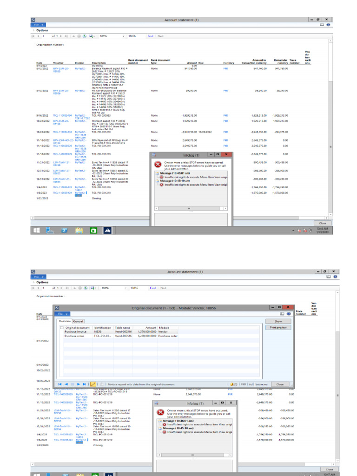Go to next record in Original document dialog
Viewport: 357px width, 476px height.
point(78,384)
